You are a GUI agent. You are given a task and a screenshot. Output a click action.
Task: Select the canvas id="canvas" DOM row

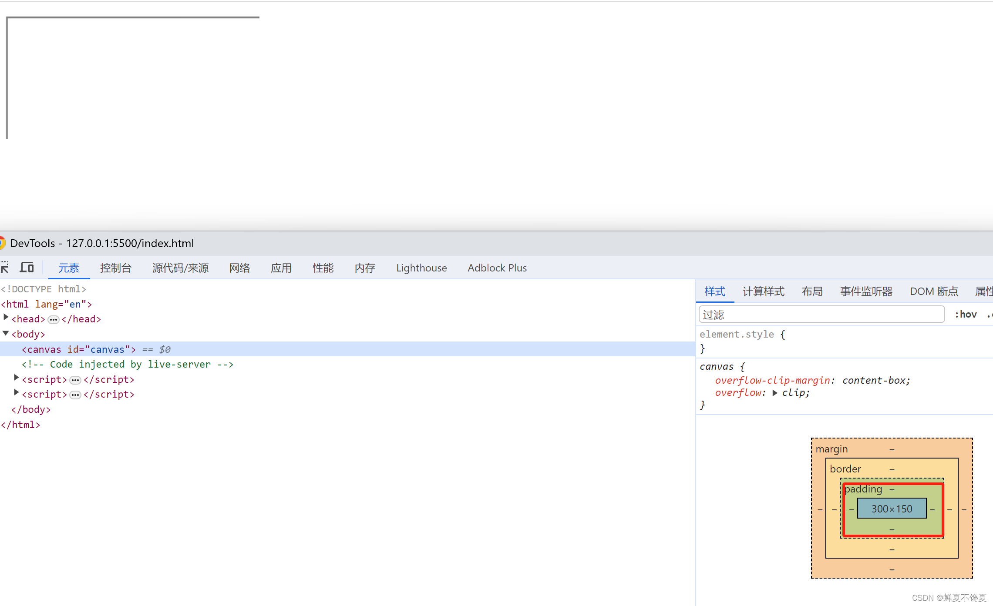click(x=347, y=349)
